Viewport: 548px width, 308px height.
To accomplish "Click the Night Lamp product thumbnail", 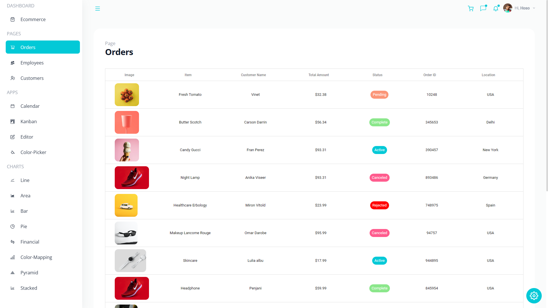I will pos(132,177).
